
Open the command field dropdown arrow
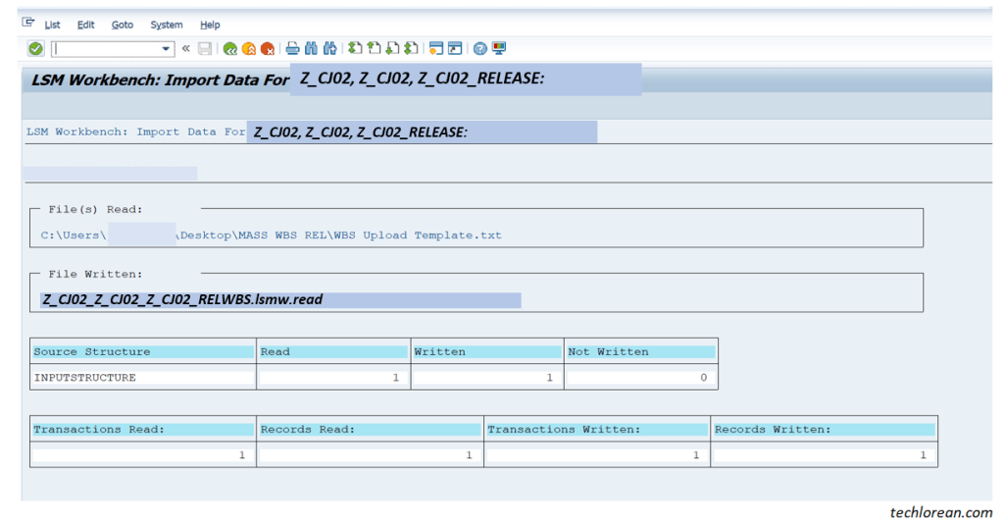[x=166, y=49]
